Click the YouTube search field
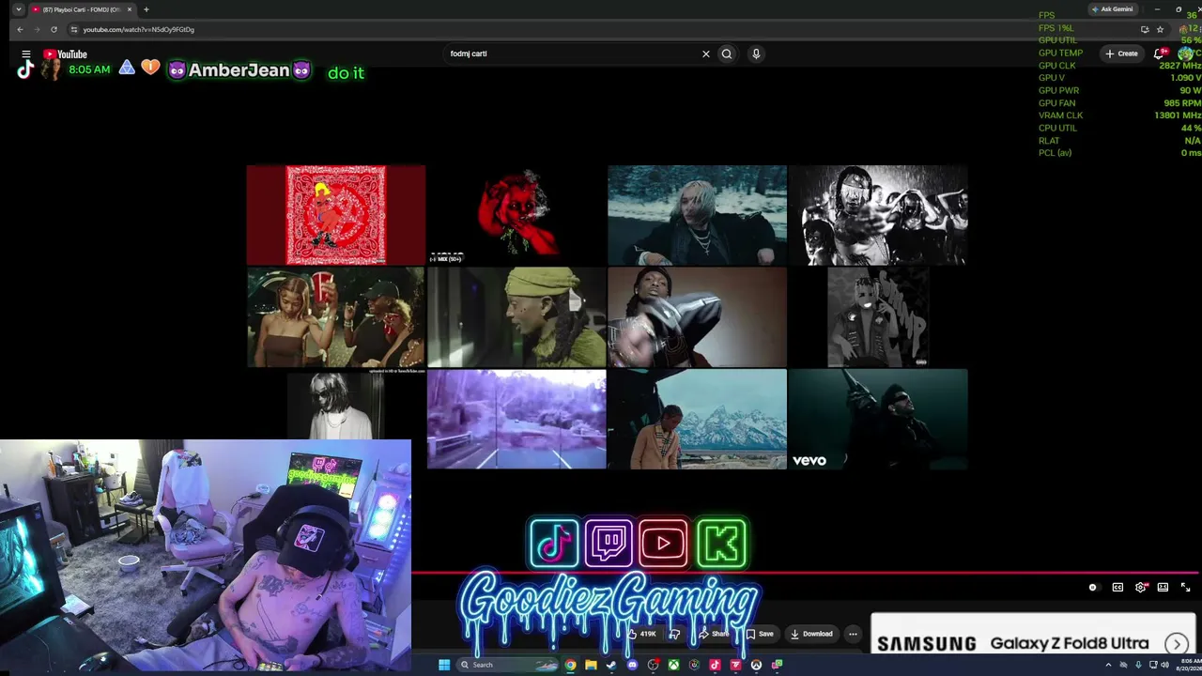Image resolution: width=1202 pixels, height=676 pixels. pos(573,54)
